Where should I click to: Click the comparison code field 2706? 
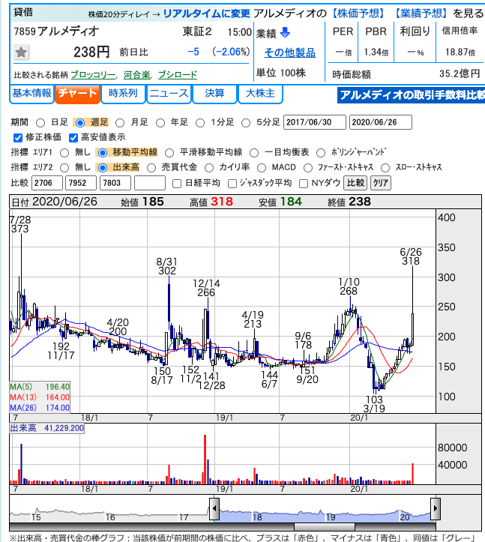(47, 183)
